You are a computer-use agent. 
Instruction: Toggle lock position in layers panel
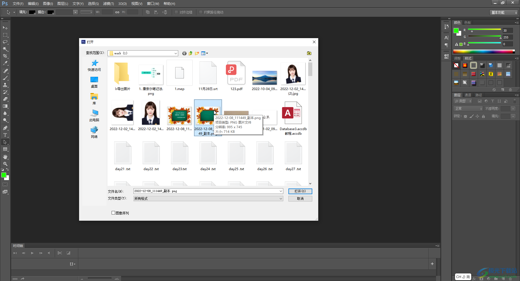pos(477,116)
